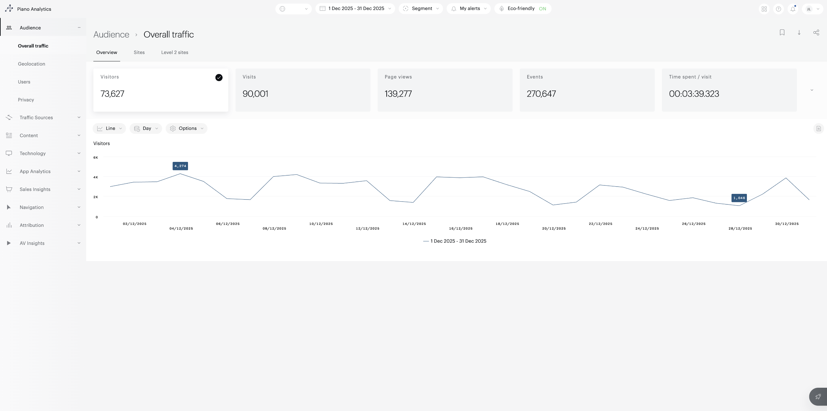Select the Visits metric card
The image size is (827, 411).
(x=303, y=90)
